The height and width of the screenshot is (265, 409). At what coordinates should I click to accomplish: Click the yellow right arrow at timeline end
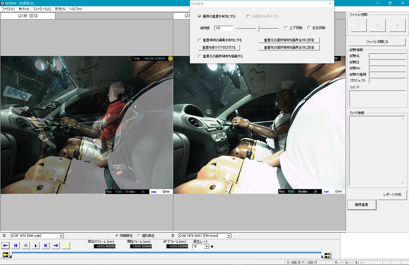tap(327, 255)
